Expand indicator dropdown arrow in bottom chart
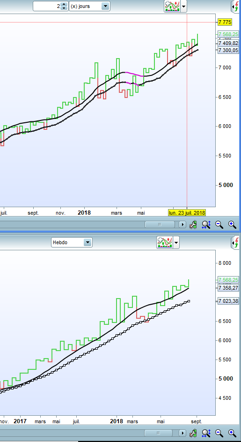241x442 pixels. (176, 242)
